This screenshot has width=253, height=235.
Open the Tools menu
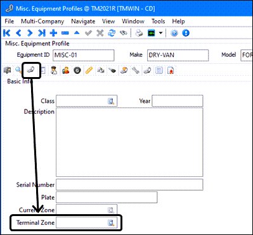point(158,21)
